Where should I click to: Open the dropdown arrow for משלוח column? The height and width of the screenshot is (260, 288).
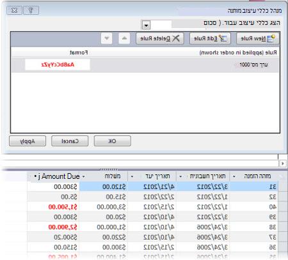[x=83, y=176]
